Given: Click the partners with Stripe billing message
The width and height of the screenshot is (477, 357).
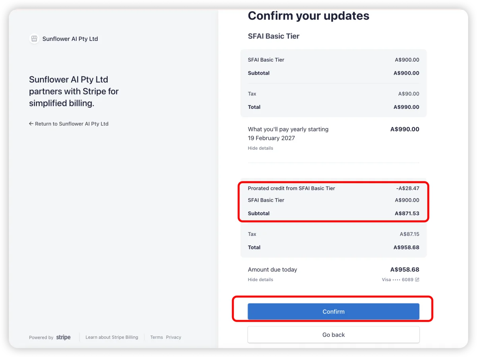Looking at the screenshot, I should (74, 91).
